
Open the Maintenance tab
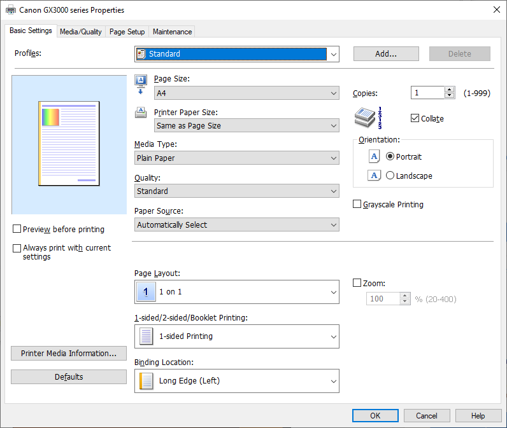pos(172,32)
